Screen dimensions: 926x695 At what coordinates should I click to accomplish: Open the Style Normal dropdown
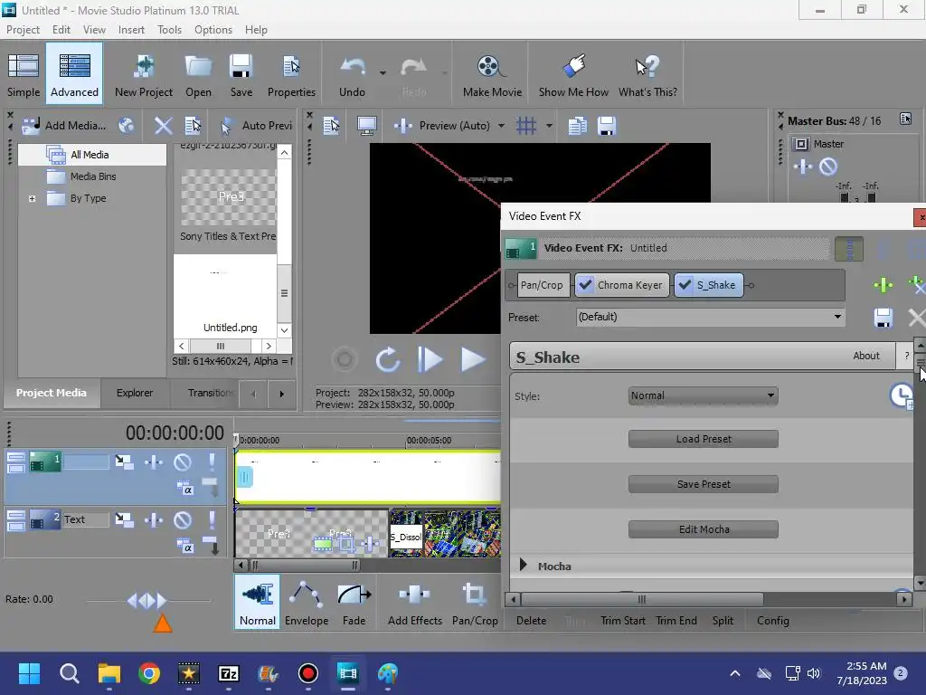(x=703, y=395)
